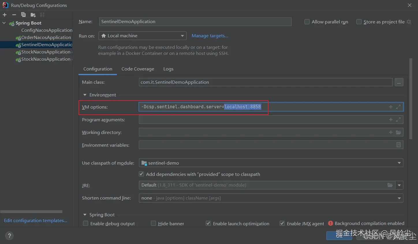418x244 pixels.
Task: Open Edit configuration templates link
Action: pos(36,221)
